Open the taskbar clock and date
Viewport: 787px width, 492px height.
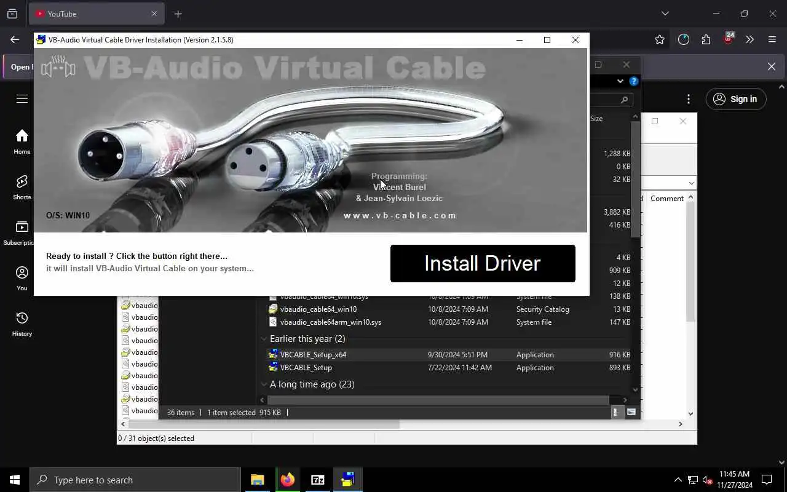click(x=734, y=480)
